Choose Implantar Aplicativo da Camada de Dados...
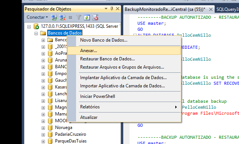The width and height of the screenshot is (239, 144). pos(124,78)
